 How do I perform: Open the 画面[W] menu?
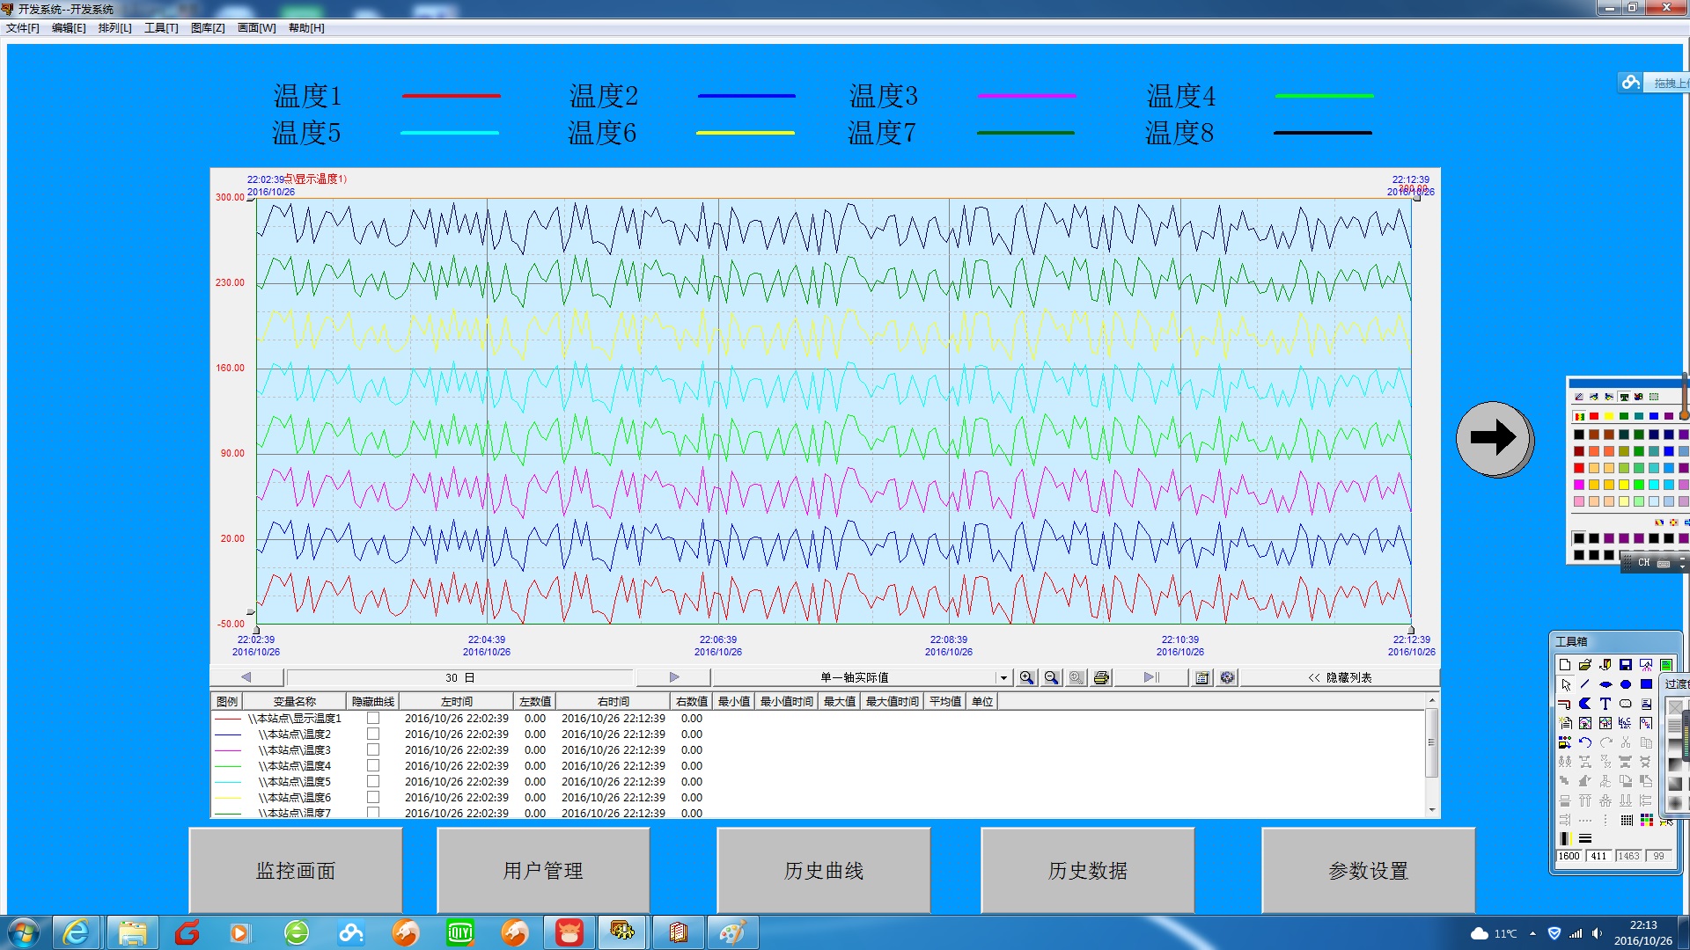pos(256,28)
